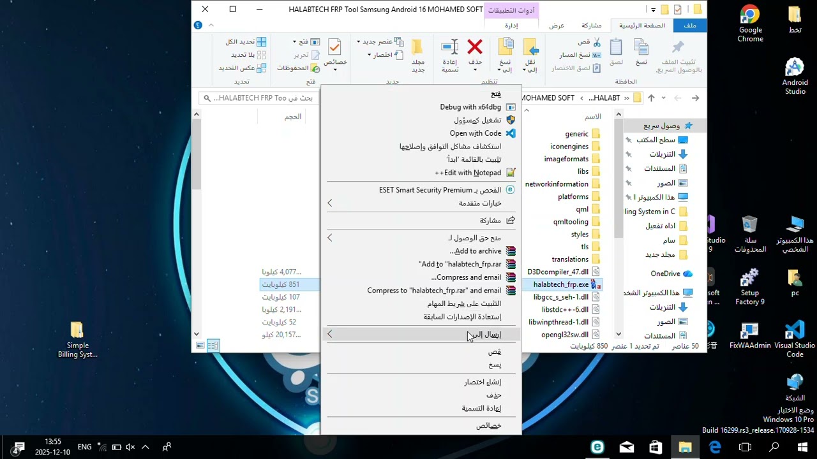Click Pin to Quick access (تثبيت الملف) icon
Viewport: 817px width, 459px height.
(x=678, y=47)
